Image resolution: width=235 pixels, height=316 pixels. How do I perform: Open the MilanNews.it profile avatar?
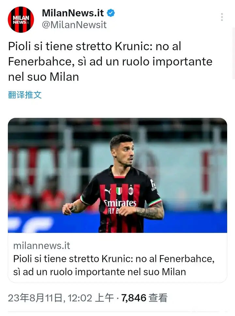21,20
